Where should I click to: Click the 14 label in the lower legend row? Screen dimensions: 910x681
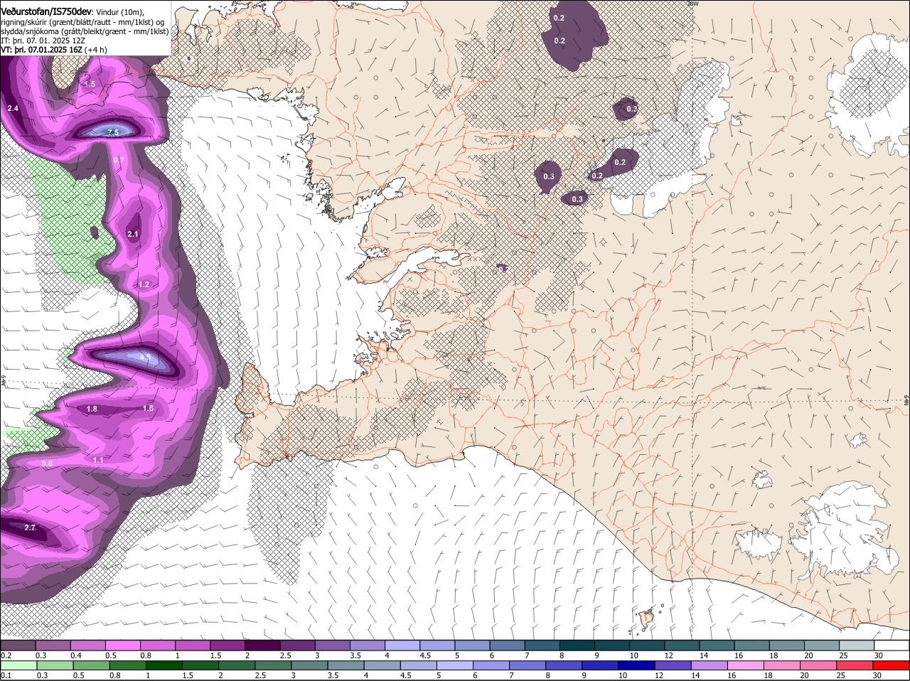click(696, 675)
